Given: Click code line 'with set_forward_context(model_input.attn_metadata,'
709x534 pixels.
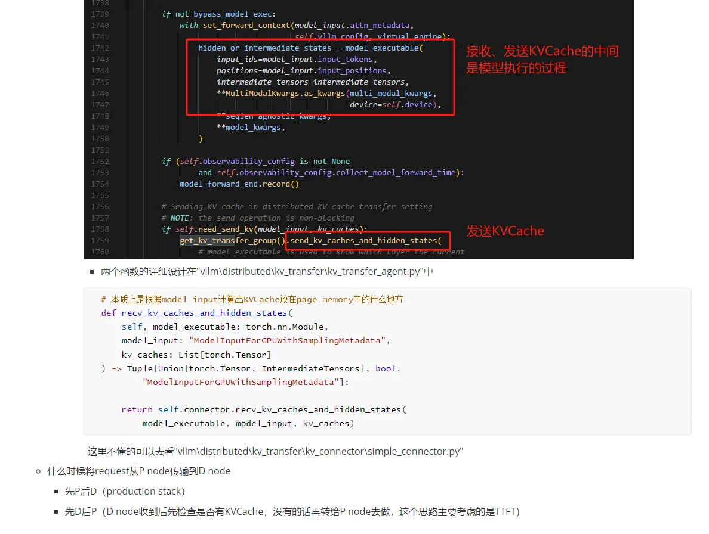Looking at the screenshot, I should pos(297,25).
